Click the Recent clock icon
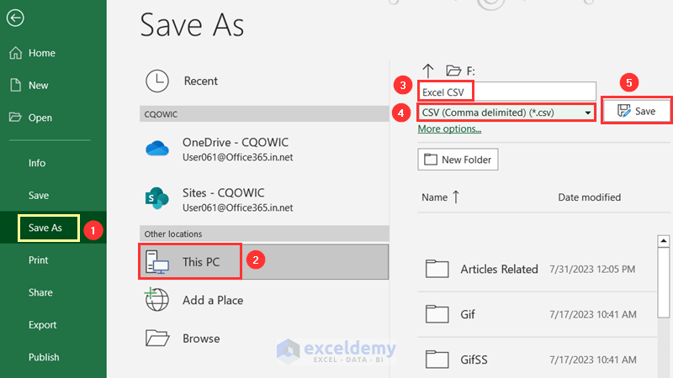This screenshot has width=673, height=378. coord(157,81)
